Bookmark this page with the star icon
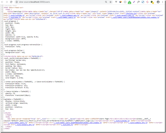Image resolution: width=166 pixels, height=133 pixels. (110, 2)
